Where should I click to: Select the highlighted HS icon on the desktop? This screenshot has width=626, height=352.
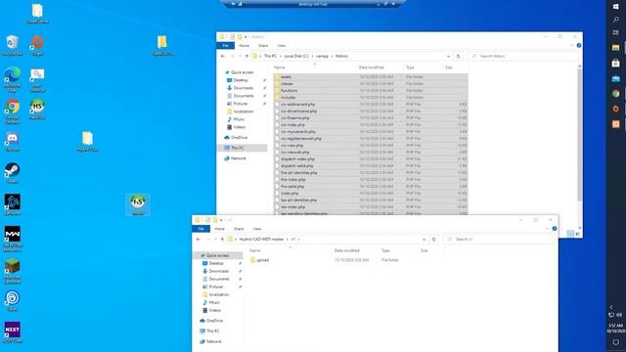pyautogui.click(x=138, y=204)
